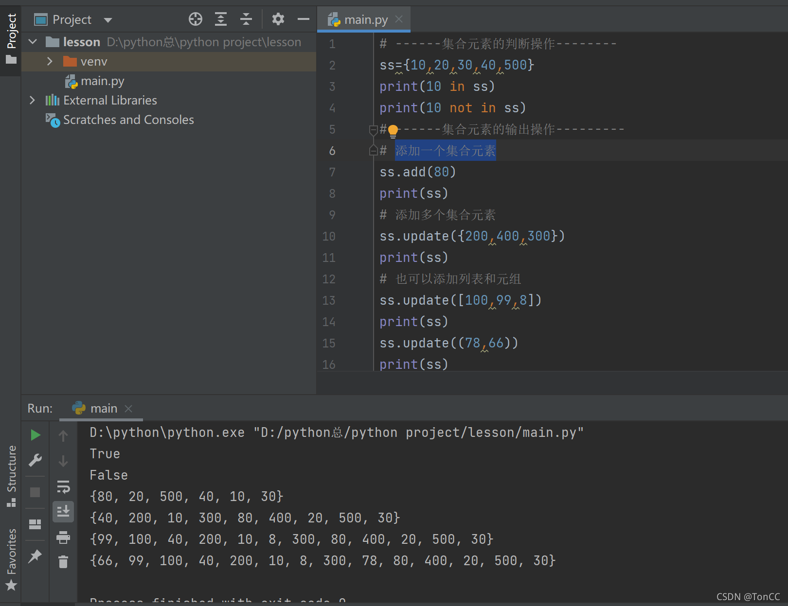Jump up the stack trace arrow
Image resolution: width=788 pixels, height=606 pixels.
pos(63,436)
